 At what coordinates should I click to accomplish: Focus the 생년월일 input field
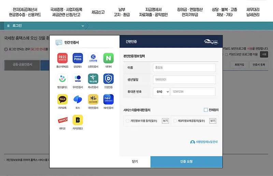184,80
